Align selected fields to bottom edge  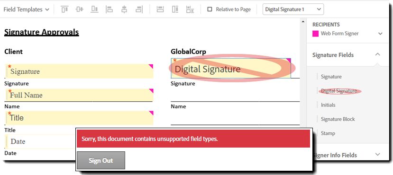(x=94, y=9)
